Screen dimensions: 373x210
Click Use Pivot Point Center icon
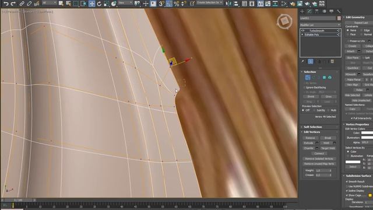[138, 3]
